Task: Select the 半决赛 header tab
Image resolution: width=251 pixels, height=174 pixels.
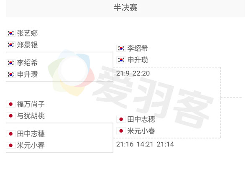Action: 125,8
